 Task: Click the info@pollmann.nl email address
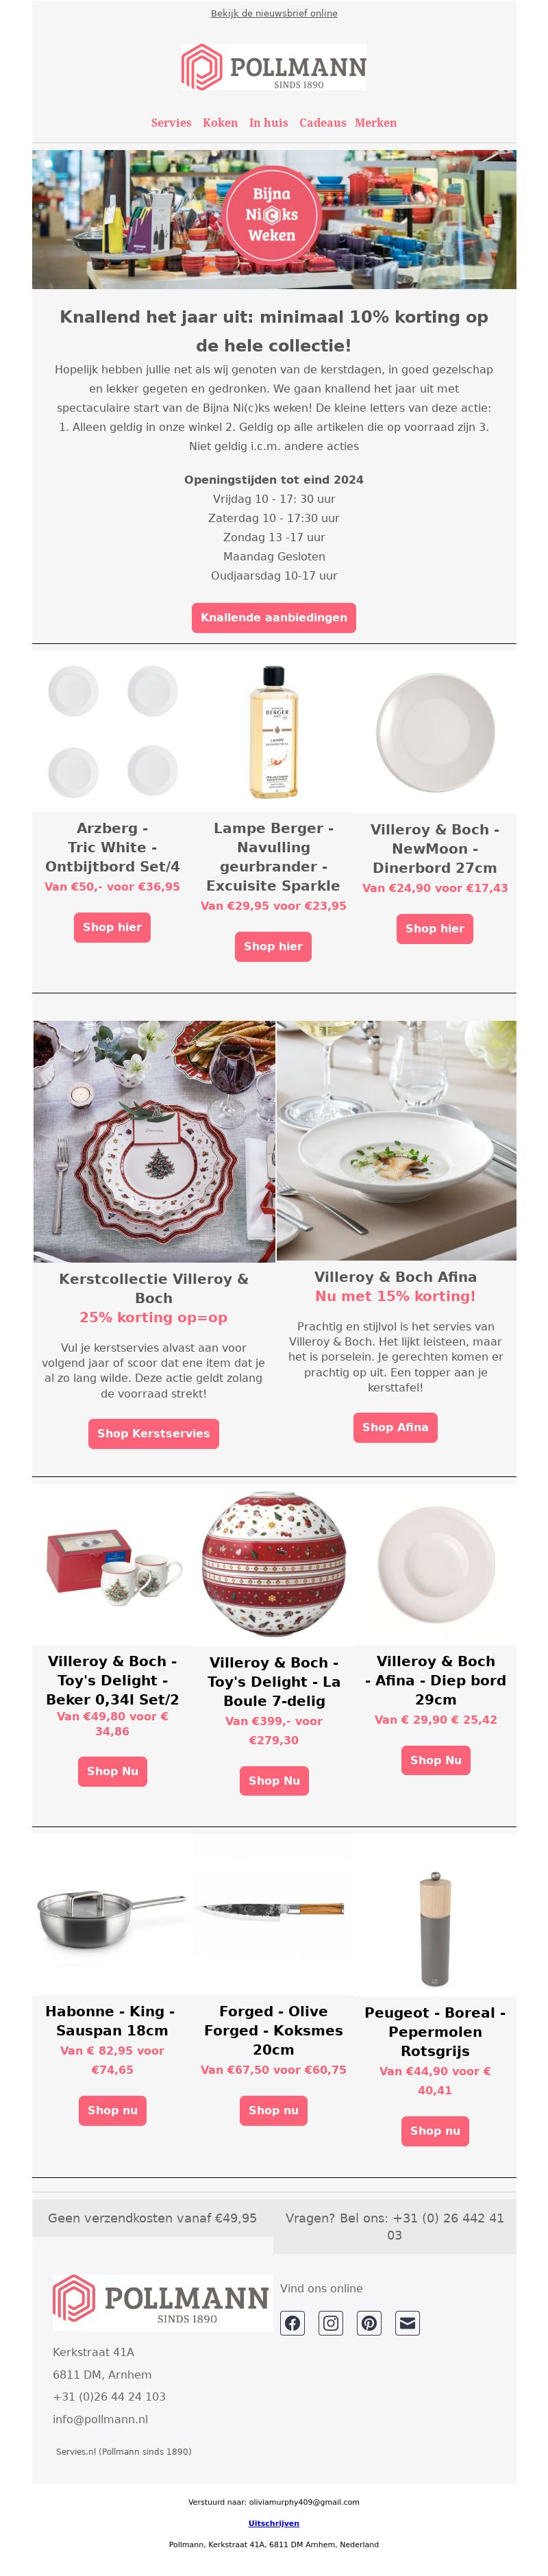[x=100, y=2418]
